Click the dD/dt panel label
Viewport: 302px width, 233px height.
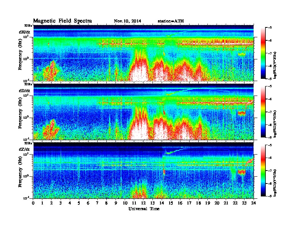[24, 91]
